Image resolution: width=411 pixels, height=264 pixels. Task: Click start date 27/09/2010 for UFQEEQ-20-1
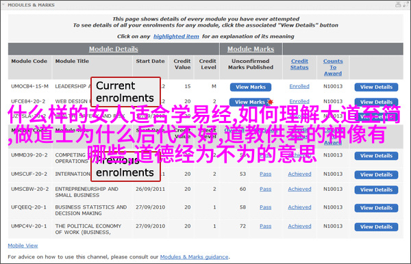point(150,207)
